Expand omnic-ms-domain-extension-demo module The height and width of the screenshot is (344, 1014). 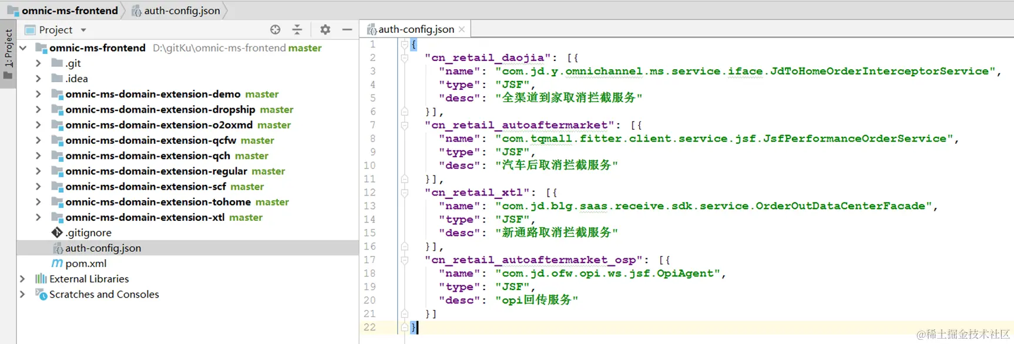[38, 94]
